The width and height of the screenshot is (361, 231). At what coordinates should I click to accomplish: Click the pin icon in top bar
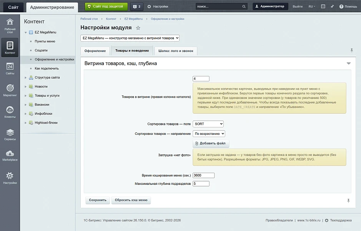(332, 7)
